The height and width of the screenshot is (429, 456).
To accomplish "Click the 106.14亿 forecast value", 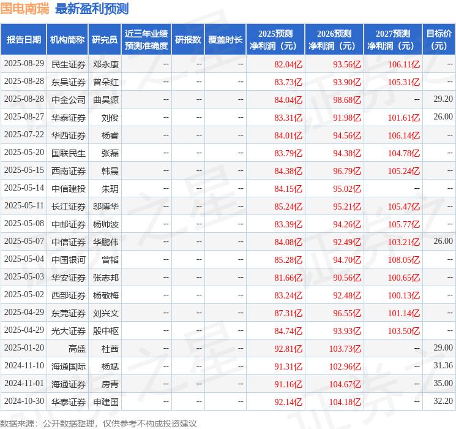I will [404, 135].
